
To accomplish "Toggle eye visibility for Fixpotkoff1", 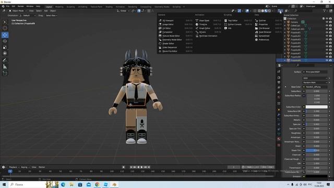I will tap(327, 32).
